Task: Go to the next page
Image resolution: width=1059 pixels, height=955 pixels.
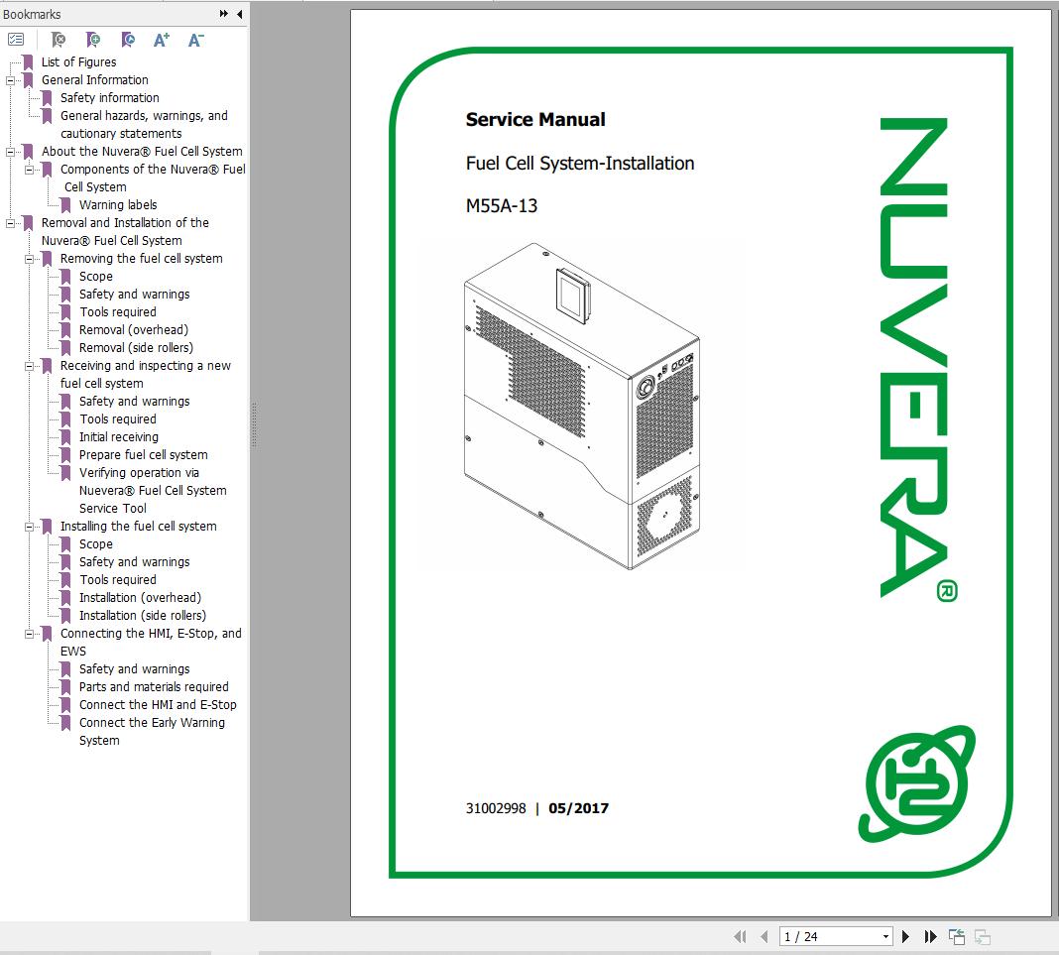Action: [905, 936]
